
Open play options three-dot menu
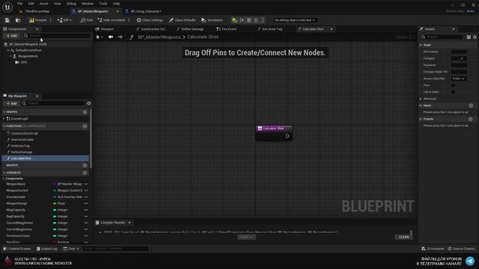click(x=263, y=20)
